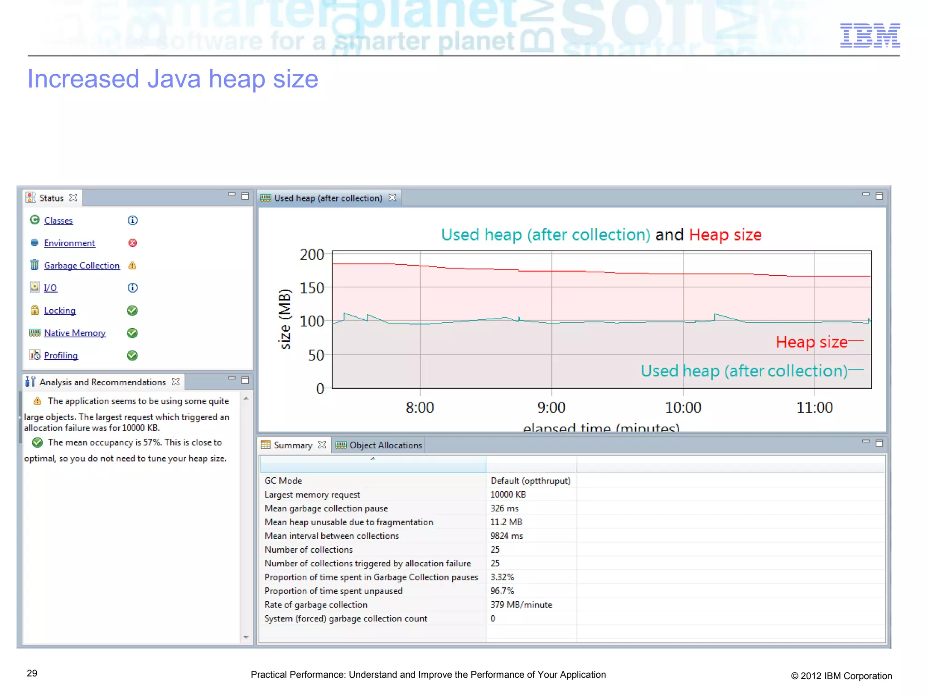Select the Largest memory request row
928x695 pixels.
[x=572, y=494]
